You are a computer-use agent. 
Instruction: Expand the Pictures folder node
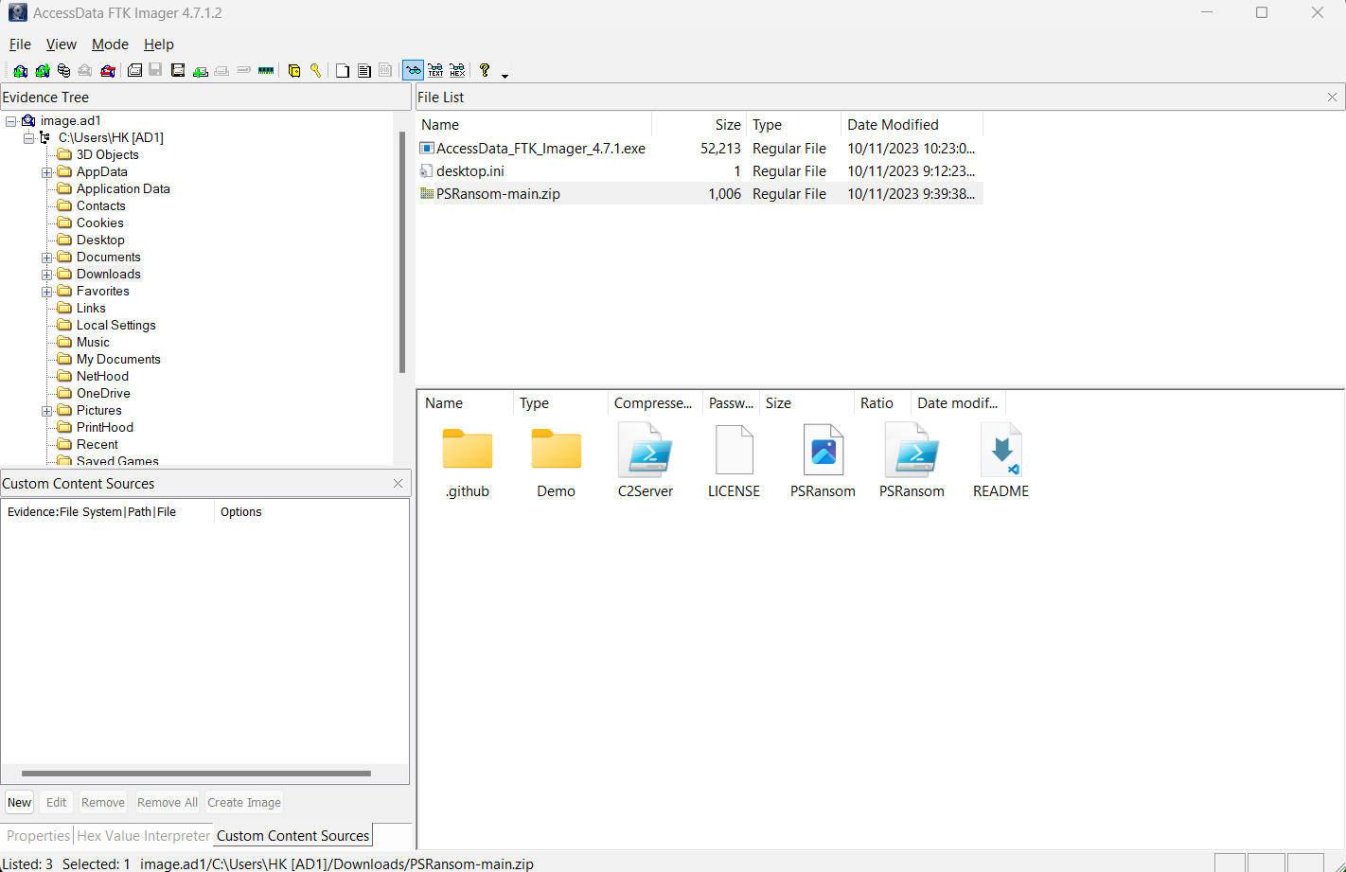click(46, 411)
